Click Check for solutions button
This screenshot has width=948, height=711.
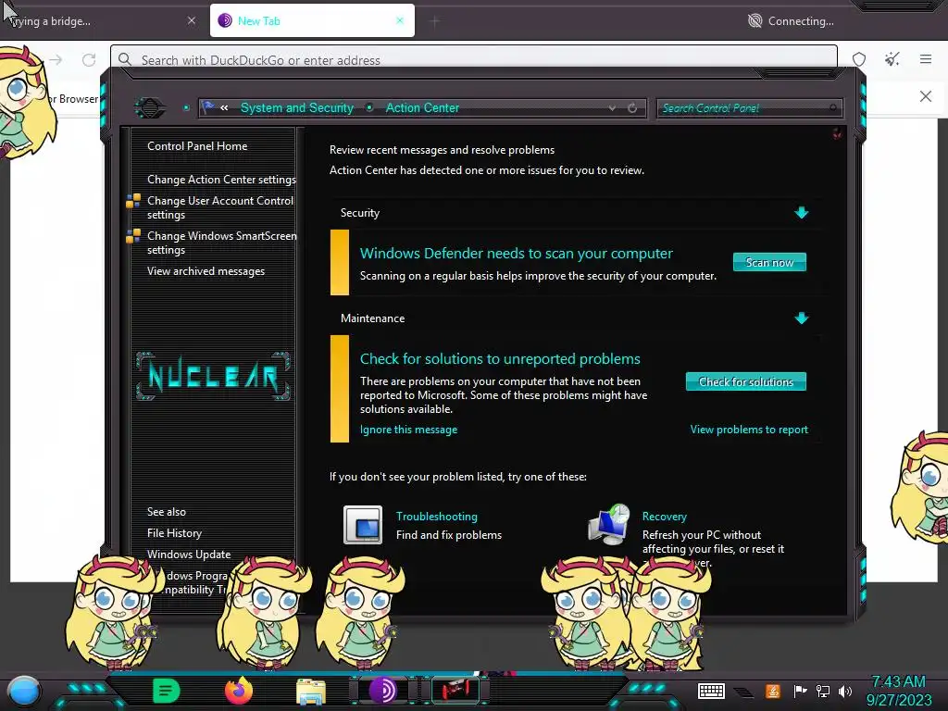tap(745, 381)
